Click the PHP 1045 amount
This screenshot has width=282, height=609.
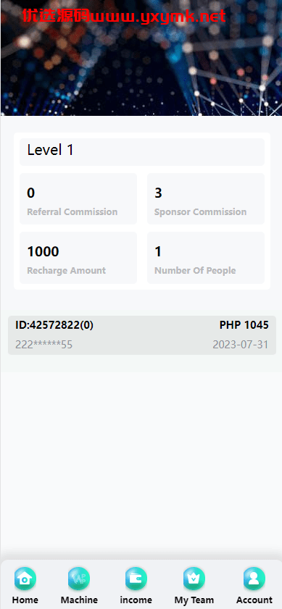pyautogui.click(x=244, y=325)
